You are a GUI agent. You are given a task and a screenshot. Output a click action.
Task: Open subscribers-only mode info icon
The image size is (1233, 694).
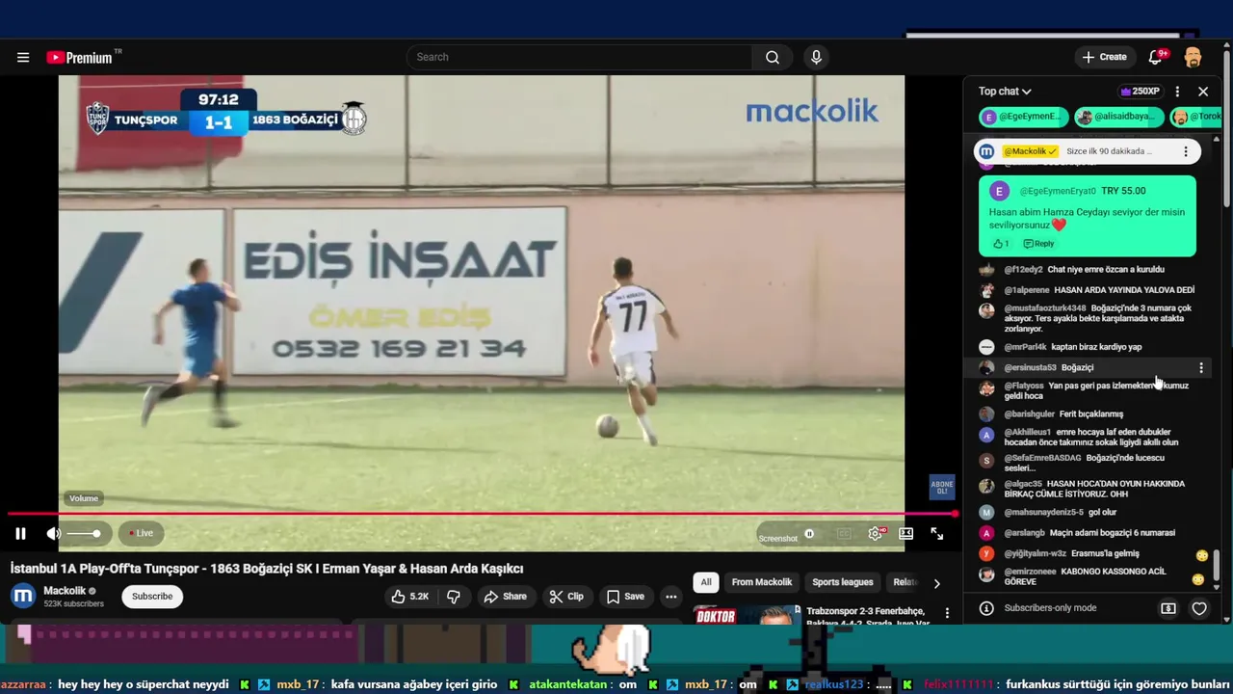[x=986, y=608]
